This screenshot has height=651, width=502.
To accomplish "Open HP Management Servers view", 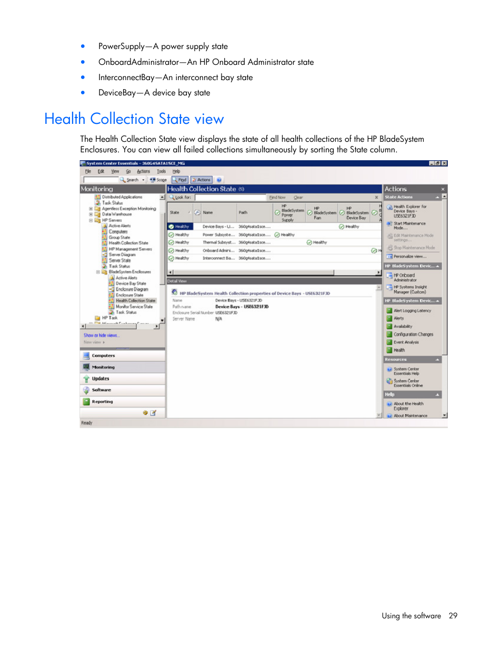I will (x=130, y=249).
